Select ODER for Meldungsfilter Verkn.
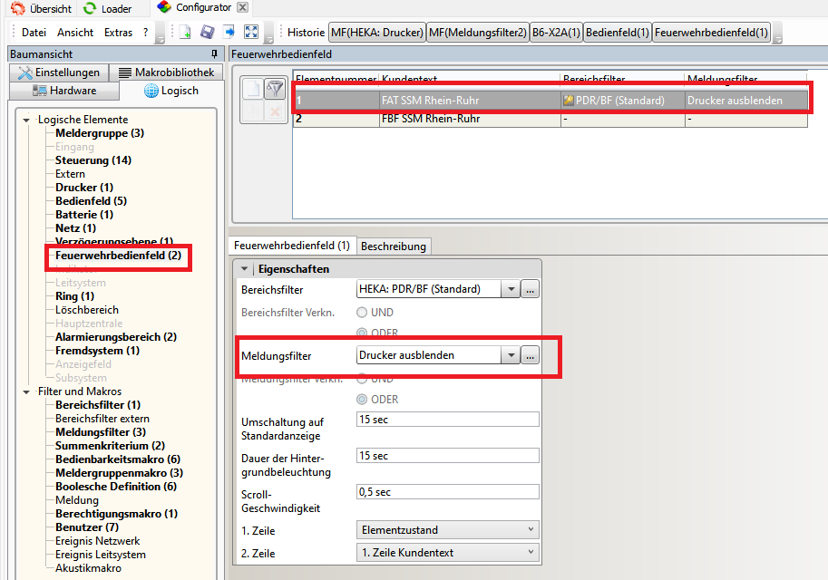The image size is (828, 580). (x=362, y=400)
